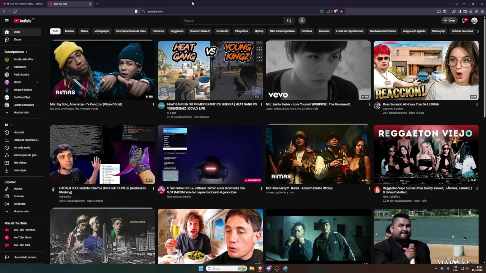
Task: Select the Videojuegos filter chip
Action: [102, 31]
